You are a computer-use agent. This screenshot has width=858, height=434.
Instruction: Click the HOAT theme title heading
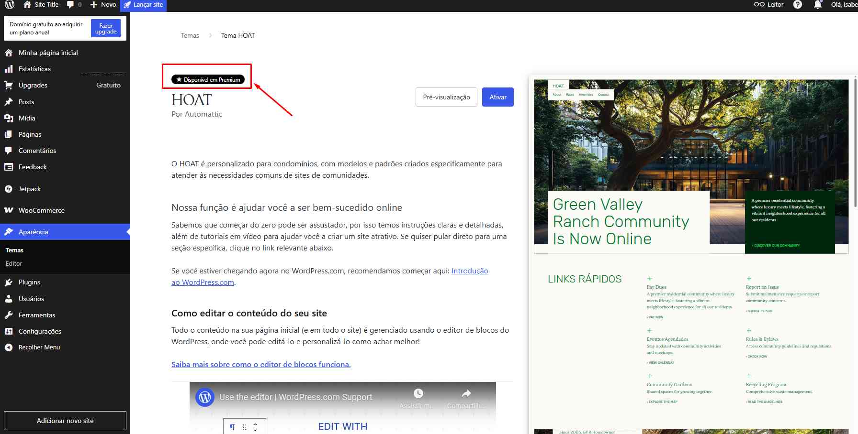coord(192,100)
